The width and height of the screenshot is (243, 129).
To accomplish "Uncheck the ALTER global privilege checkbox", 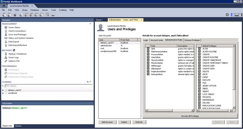I will coord(200,49).
